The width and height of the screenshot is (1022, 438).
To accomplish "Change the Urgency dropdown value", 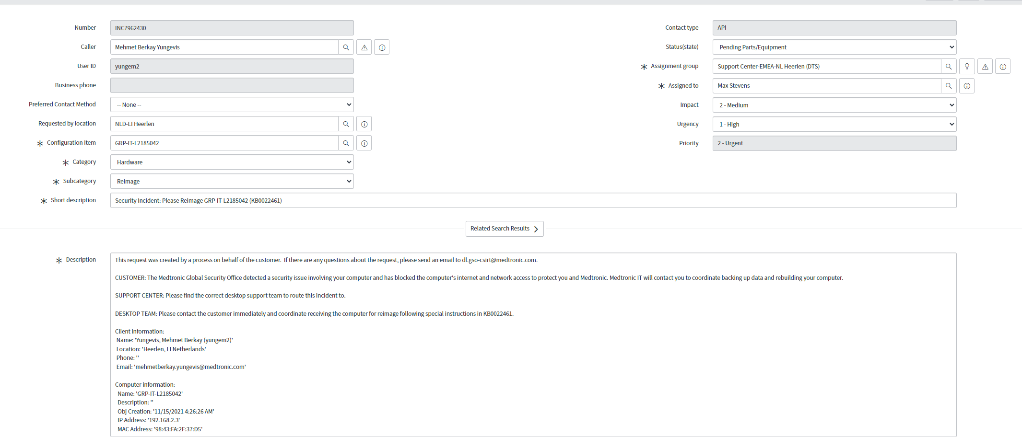I will [x=834, y=125].
